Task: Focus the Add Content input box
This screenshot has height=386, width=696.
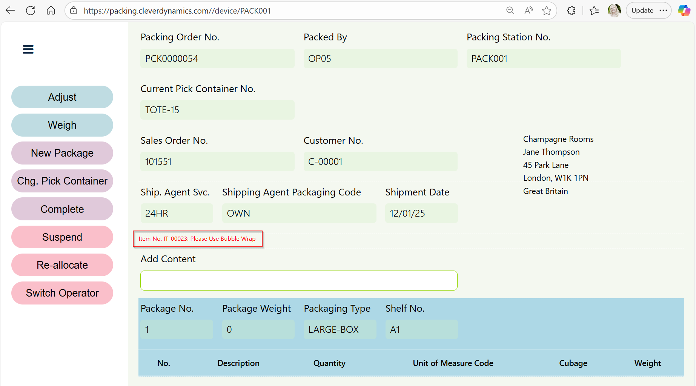Action: pos(299,280)
